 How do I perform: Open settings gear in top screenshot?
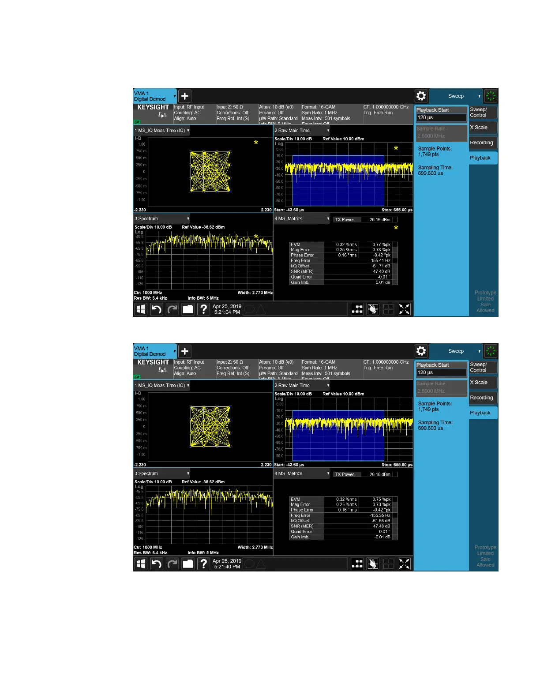coord(421,96)
